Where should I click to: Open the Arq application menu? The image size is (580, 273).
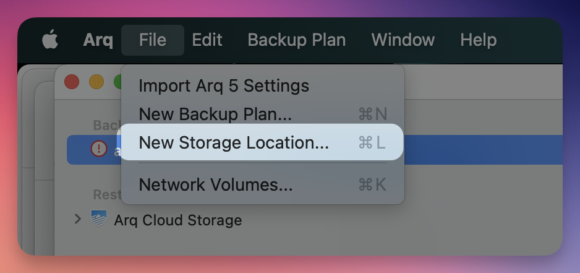pos(98,40)
